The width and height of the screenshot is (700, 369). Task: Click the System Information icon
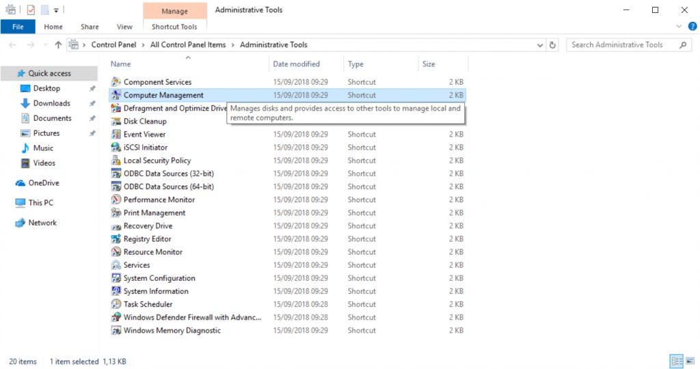tap(116, 291)
